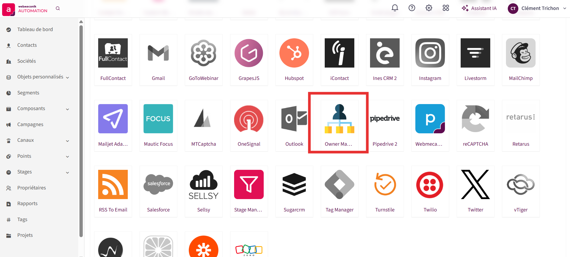Image resolution: width=570 pixels, height=257 pixels.
Task: Expand the Points submenu
Action: [68, 157]
